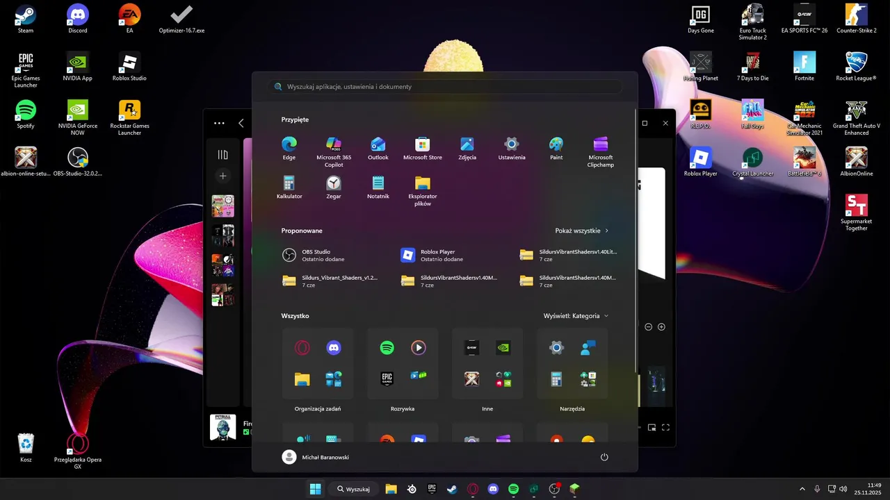Image resolution: width=890 pixels, height=500 pixels.
Task: Open Calculator in Narzędzia group
Action: tap(556, 379)
